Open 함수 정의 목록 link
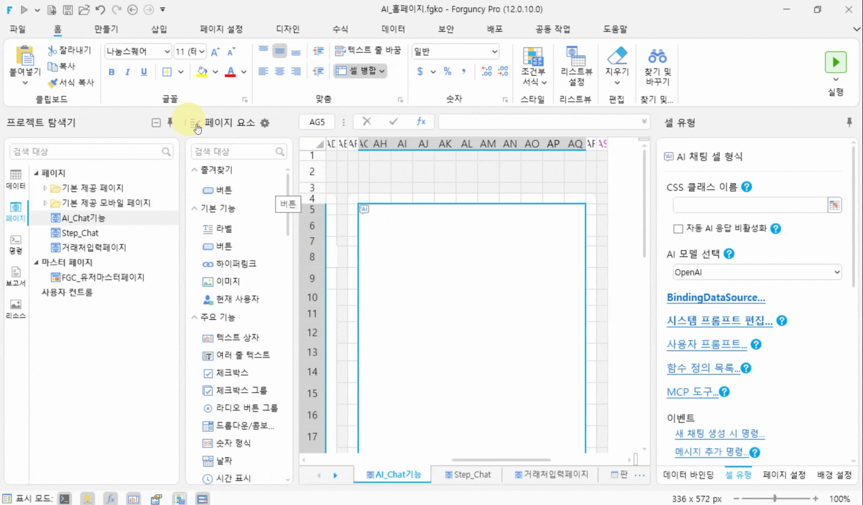This screenshot has height=505, width=863. 703,368
